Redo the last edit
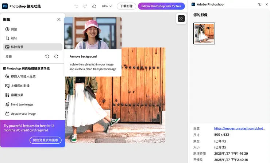This screenshot has width=270, height=163. 85,6
